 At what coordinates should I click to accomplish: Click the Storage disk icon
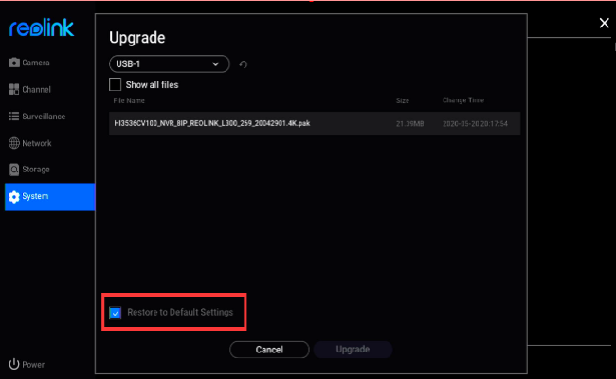point(14,170)
